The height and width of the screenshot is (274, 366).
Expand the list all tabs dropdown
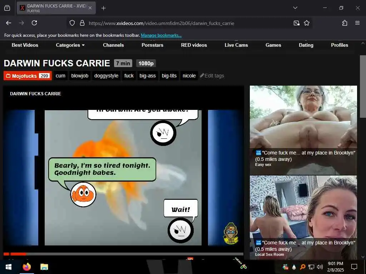click(295, 8)
